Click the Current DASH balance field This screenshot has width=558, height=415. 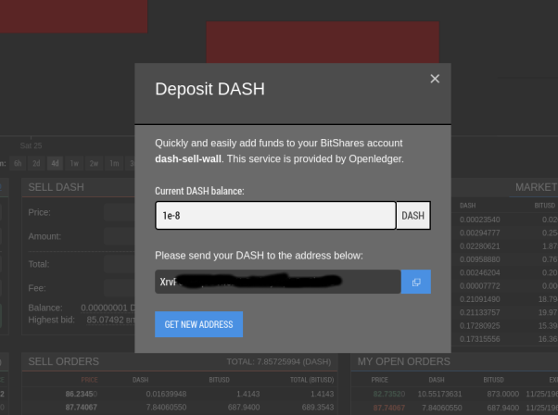(x=276, y=216)
